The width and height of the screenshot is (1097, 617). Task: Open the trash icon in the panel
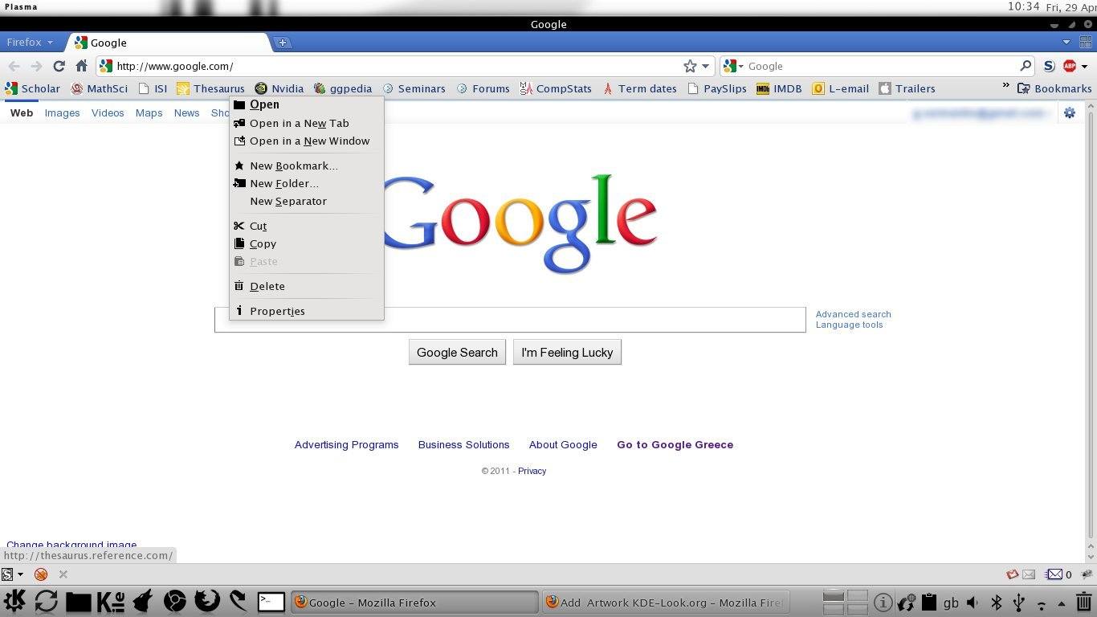(1083, 602)
